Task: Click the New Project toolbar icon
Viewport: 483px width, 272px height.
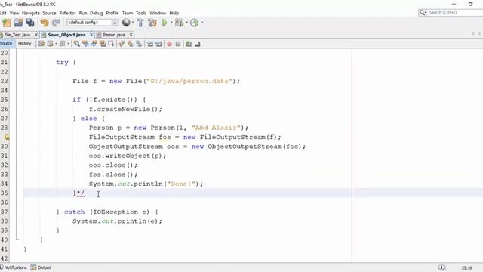Action: [x=7, y=23]
